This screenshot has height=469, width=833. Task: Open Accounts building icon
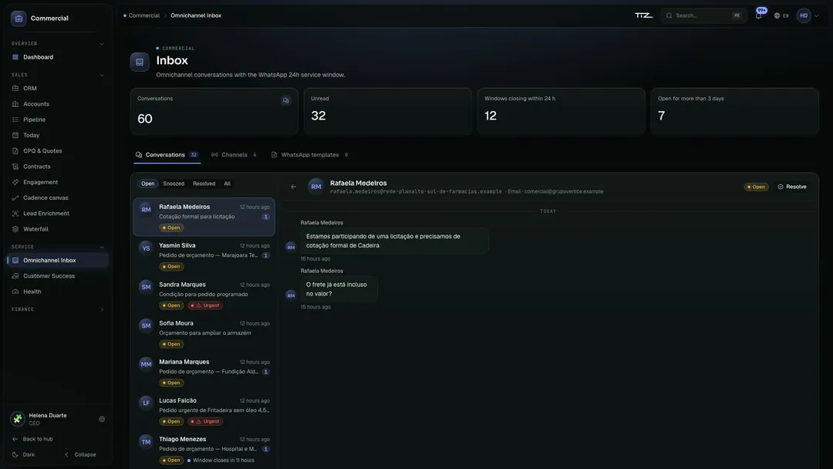click(x=15, y=104)
